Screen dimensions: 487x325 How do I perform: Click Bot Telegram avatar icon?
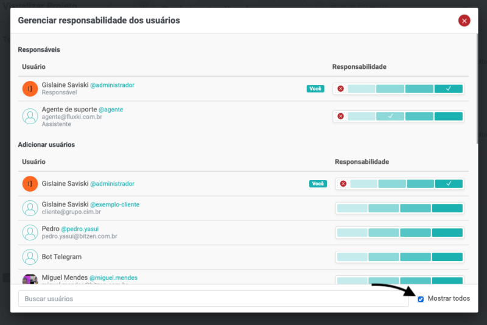(30, 257)
